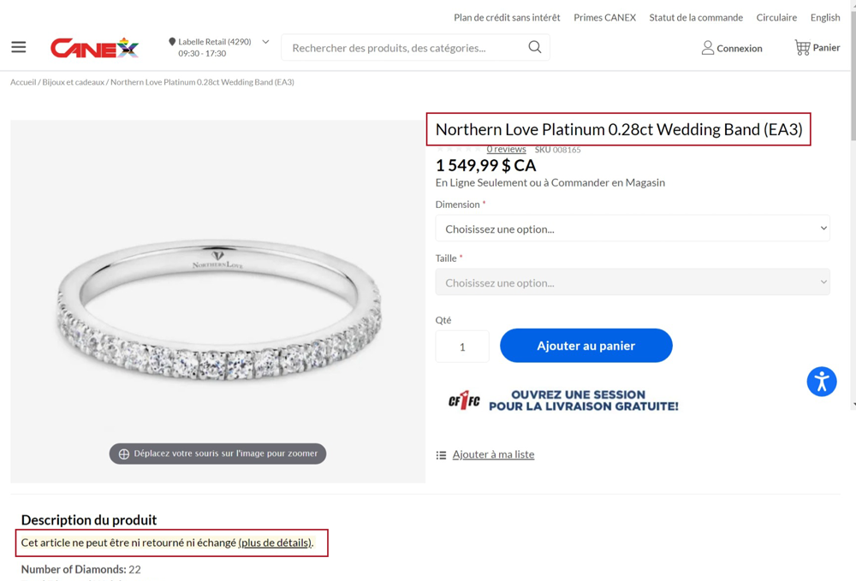
Task: Open the hamburger navigation menu
Action: 19,47
